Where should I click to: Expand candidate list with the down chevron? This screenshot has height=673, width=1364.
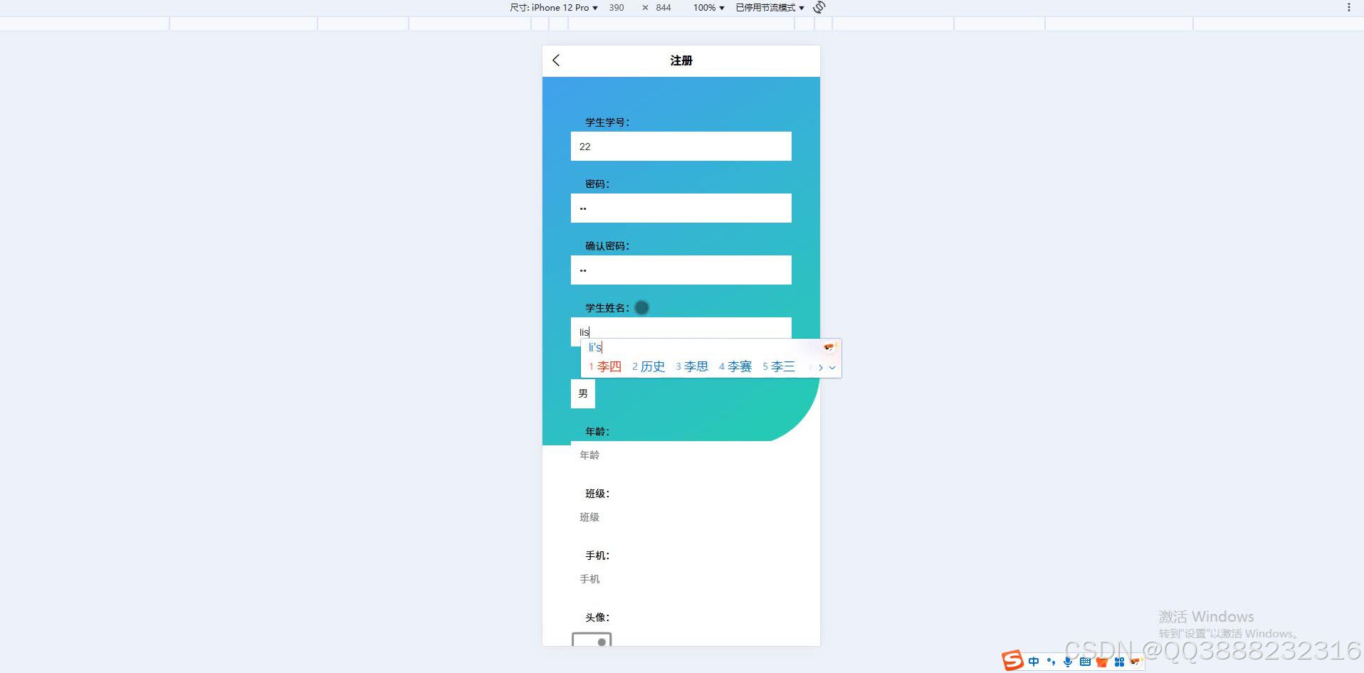[833, 368]
